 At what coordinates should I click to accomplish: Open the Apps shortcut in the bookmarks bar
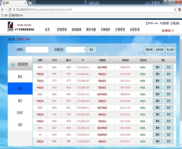4,15
